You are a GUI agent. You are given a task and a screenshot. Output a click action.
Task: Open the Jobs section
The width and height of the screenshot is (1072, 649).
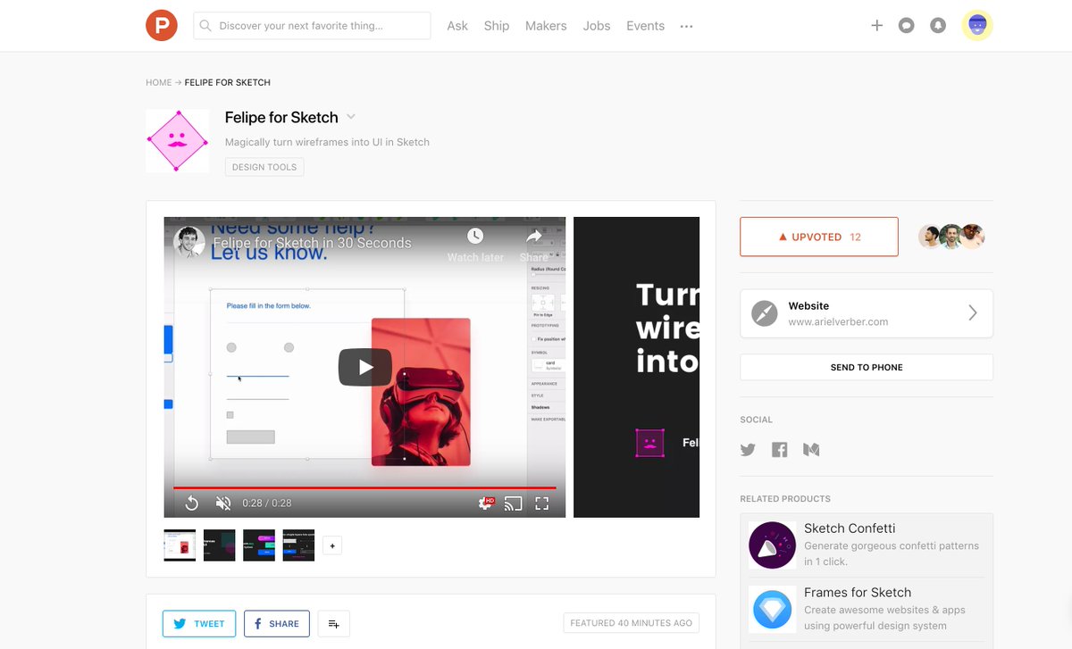click(x=596, y=26)
